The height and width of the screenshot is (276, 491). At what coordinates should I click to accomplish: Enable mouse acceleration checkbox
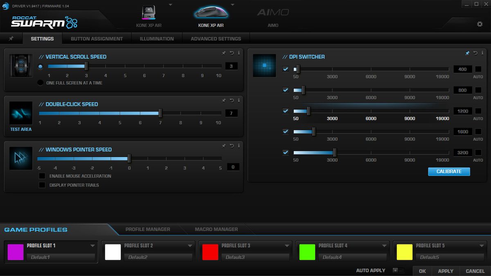(x=42, y=176)
